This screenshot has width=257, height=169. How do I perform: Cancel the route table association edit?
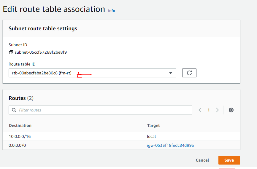pyautogui.click(x=202, y=160)
